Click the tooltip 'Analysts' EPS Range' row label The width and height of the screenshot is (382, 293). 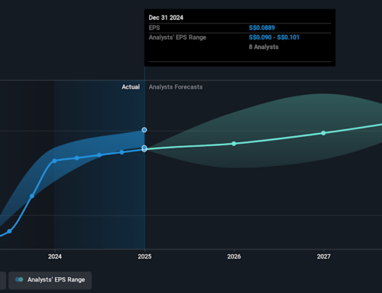(177, 37)
